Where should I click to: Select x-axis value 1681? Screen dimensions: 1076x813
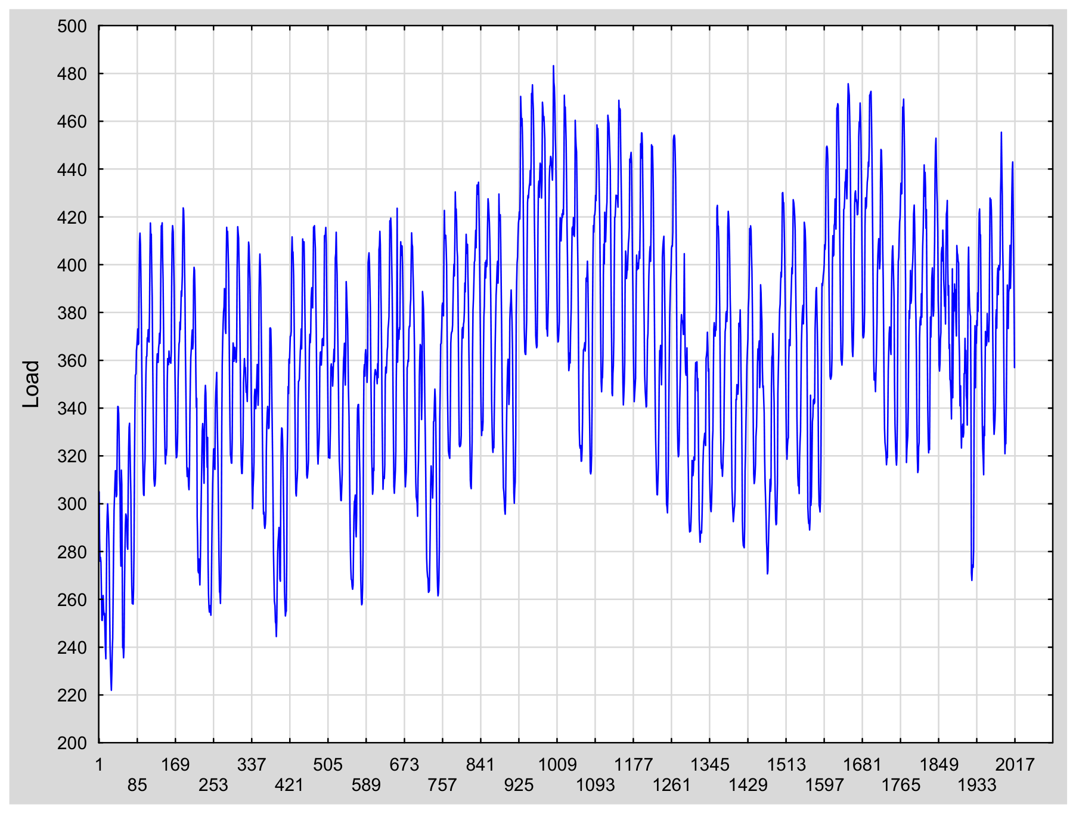point(863,765)
